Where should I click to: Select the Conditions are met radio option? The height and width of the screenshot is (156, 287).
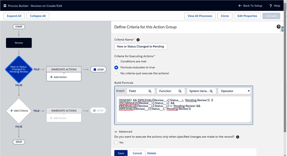click(x=116, y=61)
